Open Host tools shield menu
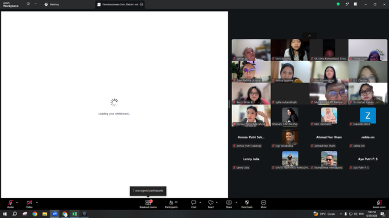The width and height of the screenshot is (389, 218). [x=247, y=204]
